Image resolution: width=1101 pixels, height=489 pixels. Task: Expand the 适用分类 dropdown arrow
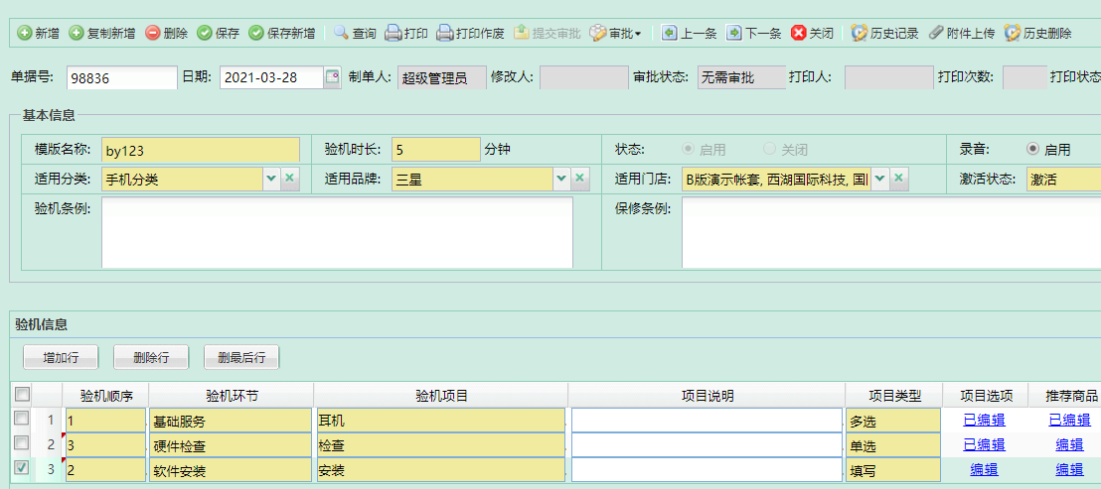pos(271,179)
